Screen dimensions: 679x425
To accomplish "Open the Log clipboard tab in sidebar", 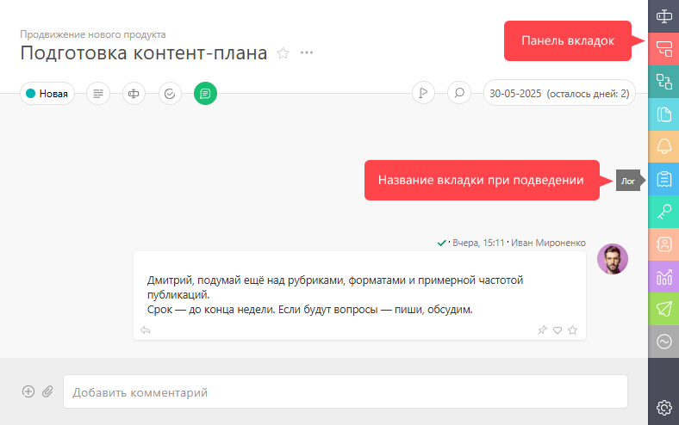I will pyautogui.click(x=663, y=179).
